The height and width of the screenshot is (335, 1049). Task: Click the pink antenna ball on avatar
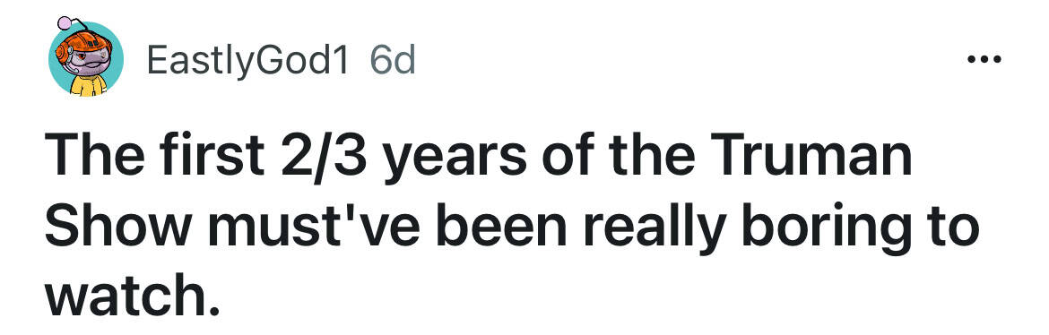tap(64, 22)
